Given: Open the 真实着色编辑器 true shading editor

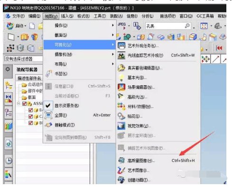Looking at the screenshot, I should pyautogui.click(x=158, y=68).
